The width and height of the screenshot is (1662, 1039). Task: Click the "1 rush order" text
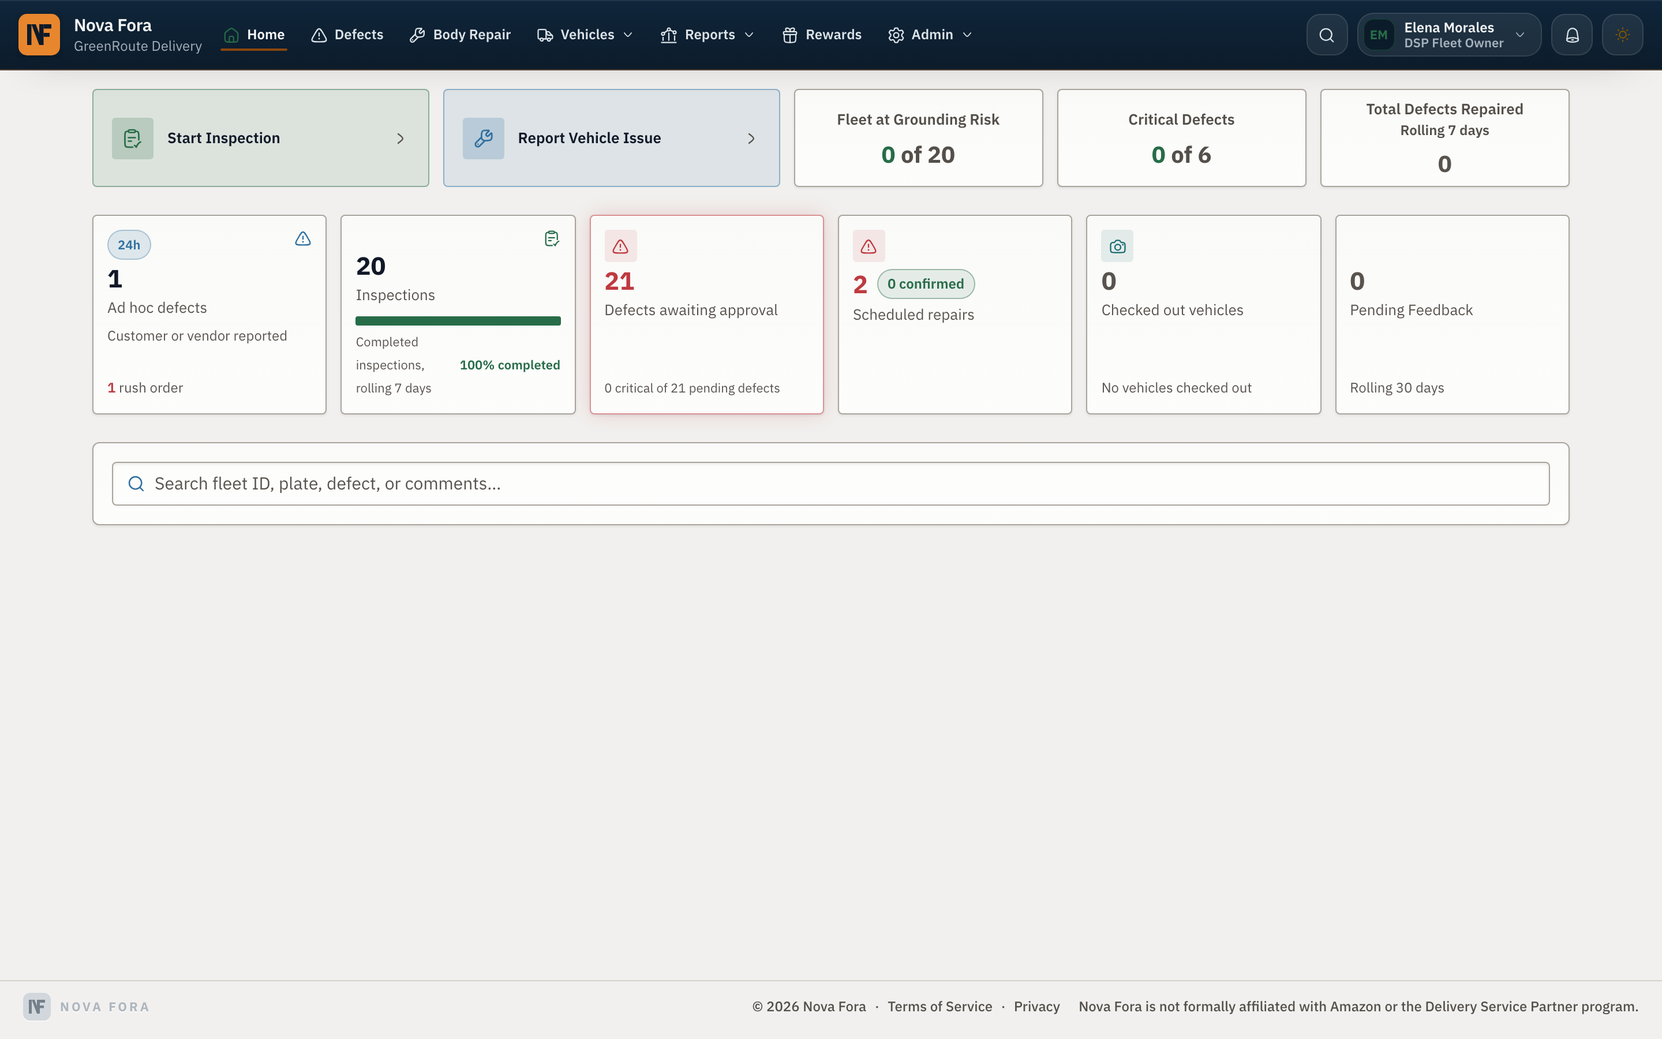tap(145, 387)
